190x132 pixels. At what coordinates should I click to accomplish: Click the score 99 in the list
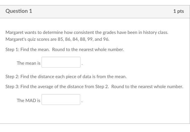coord(90,39)
